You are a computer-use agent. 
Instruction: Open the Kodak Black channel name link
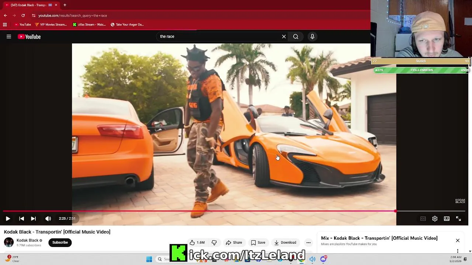point(27,240)
